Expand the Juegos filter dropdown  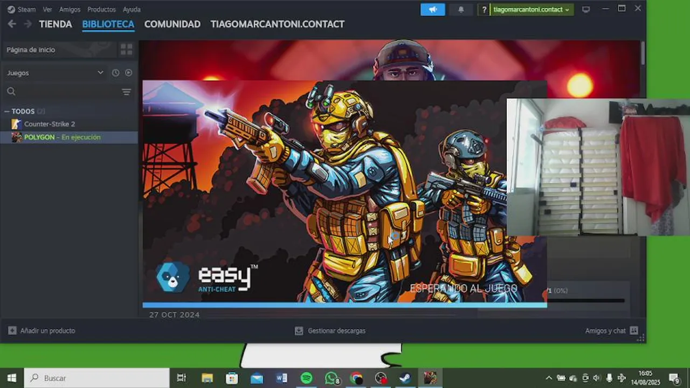[54, 73]
